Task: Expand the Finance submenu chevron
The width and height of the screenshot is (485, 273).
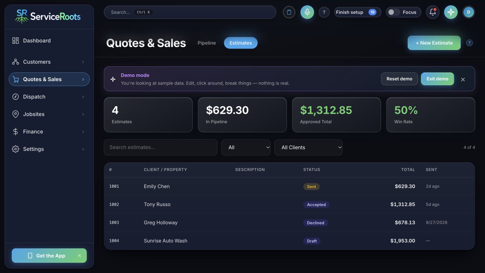Action: (83, 132)
